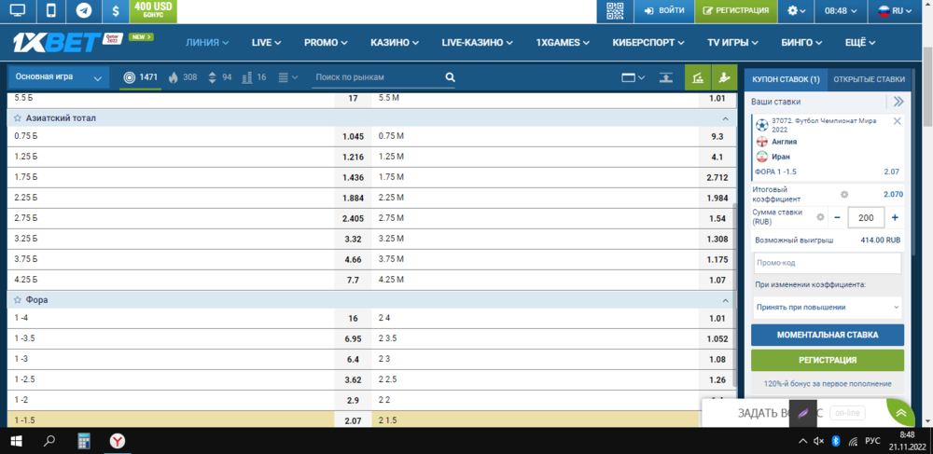This screenshot has height=454, width=933.
Task: Star the Фора market
Action: coord(18,300)
